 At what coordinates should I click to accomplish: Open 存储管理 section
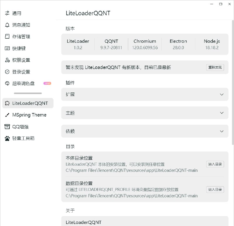(x=28, y=36)
